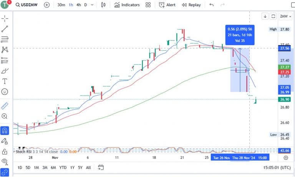Click the red 27.25 indicator value label
Screen dimensions: 295x177
click(285, 72)
